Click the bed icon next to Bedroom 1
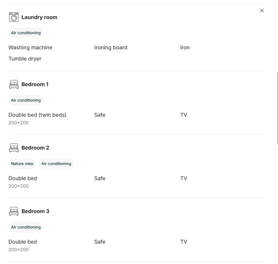Screen dimensions: 278x264 tap(14, 84)
